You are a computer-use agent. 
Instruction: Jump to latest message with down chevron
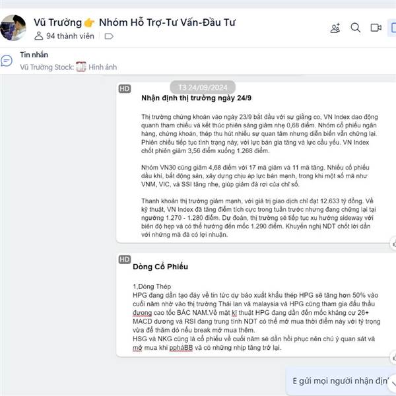[393, 383]
